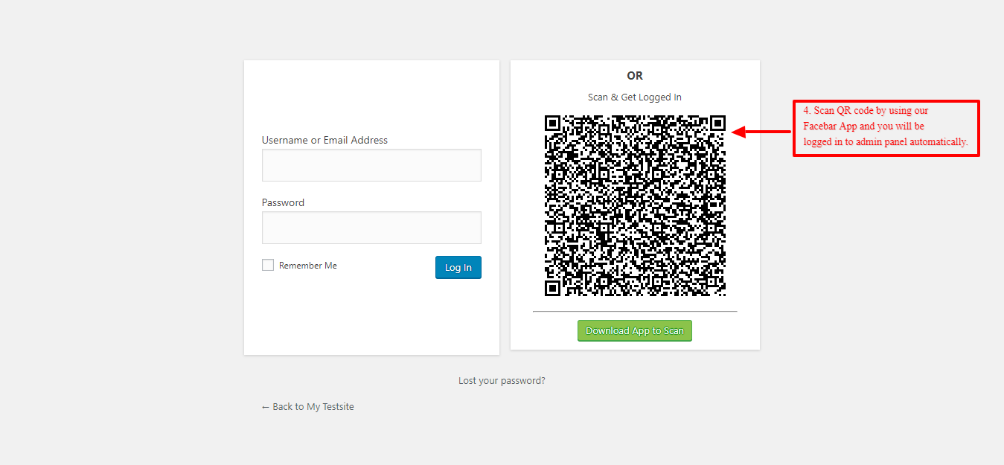
Task: Click the bold OR heading
Action: pyautogui.click(x=635, y=76)
